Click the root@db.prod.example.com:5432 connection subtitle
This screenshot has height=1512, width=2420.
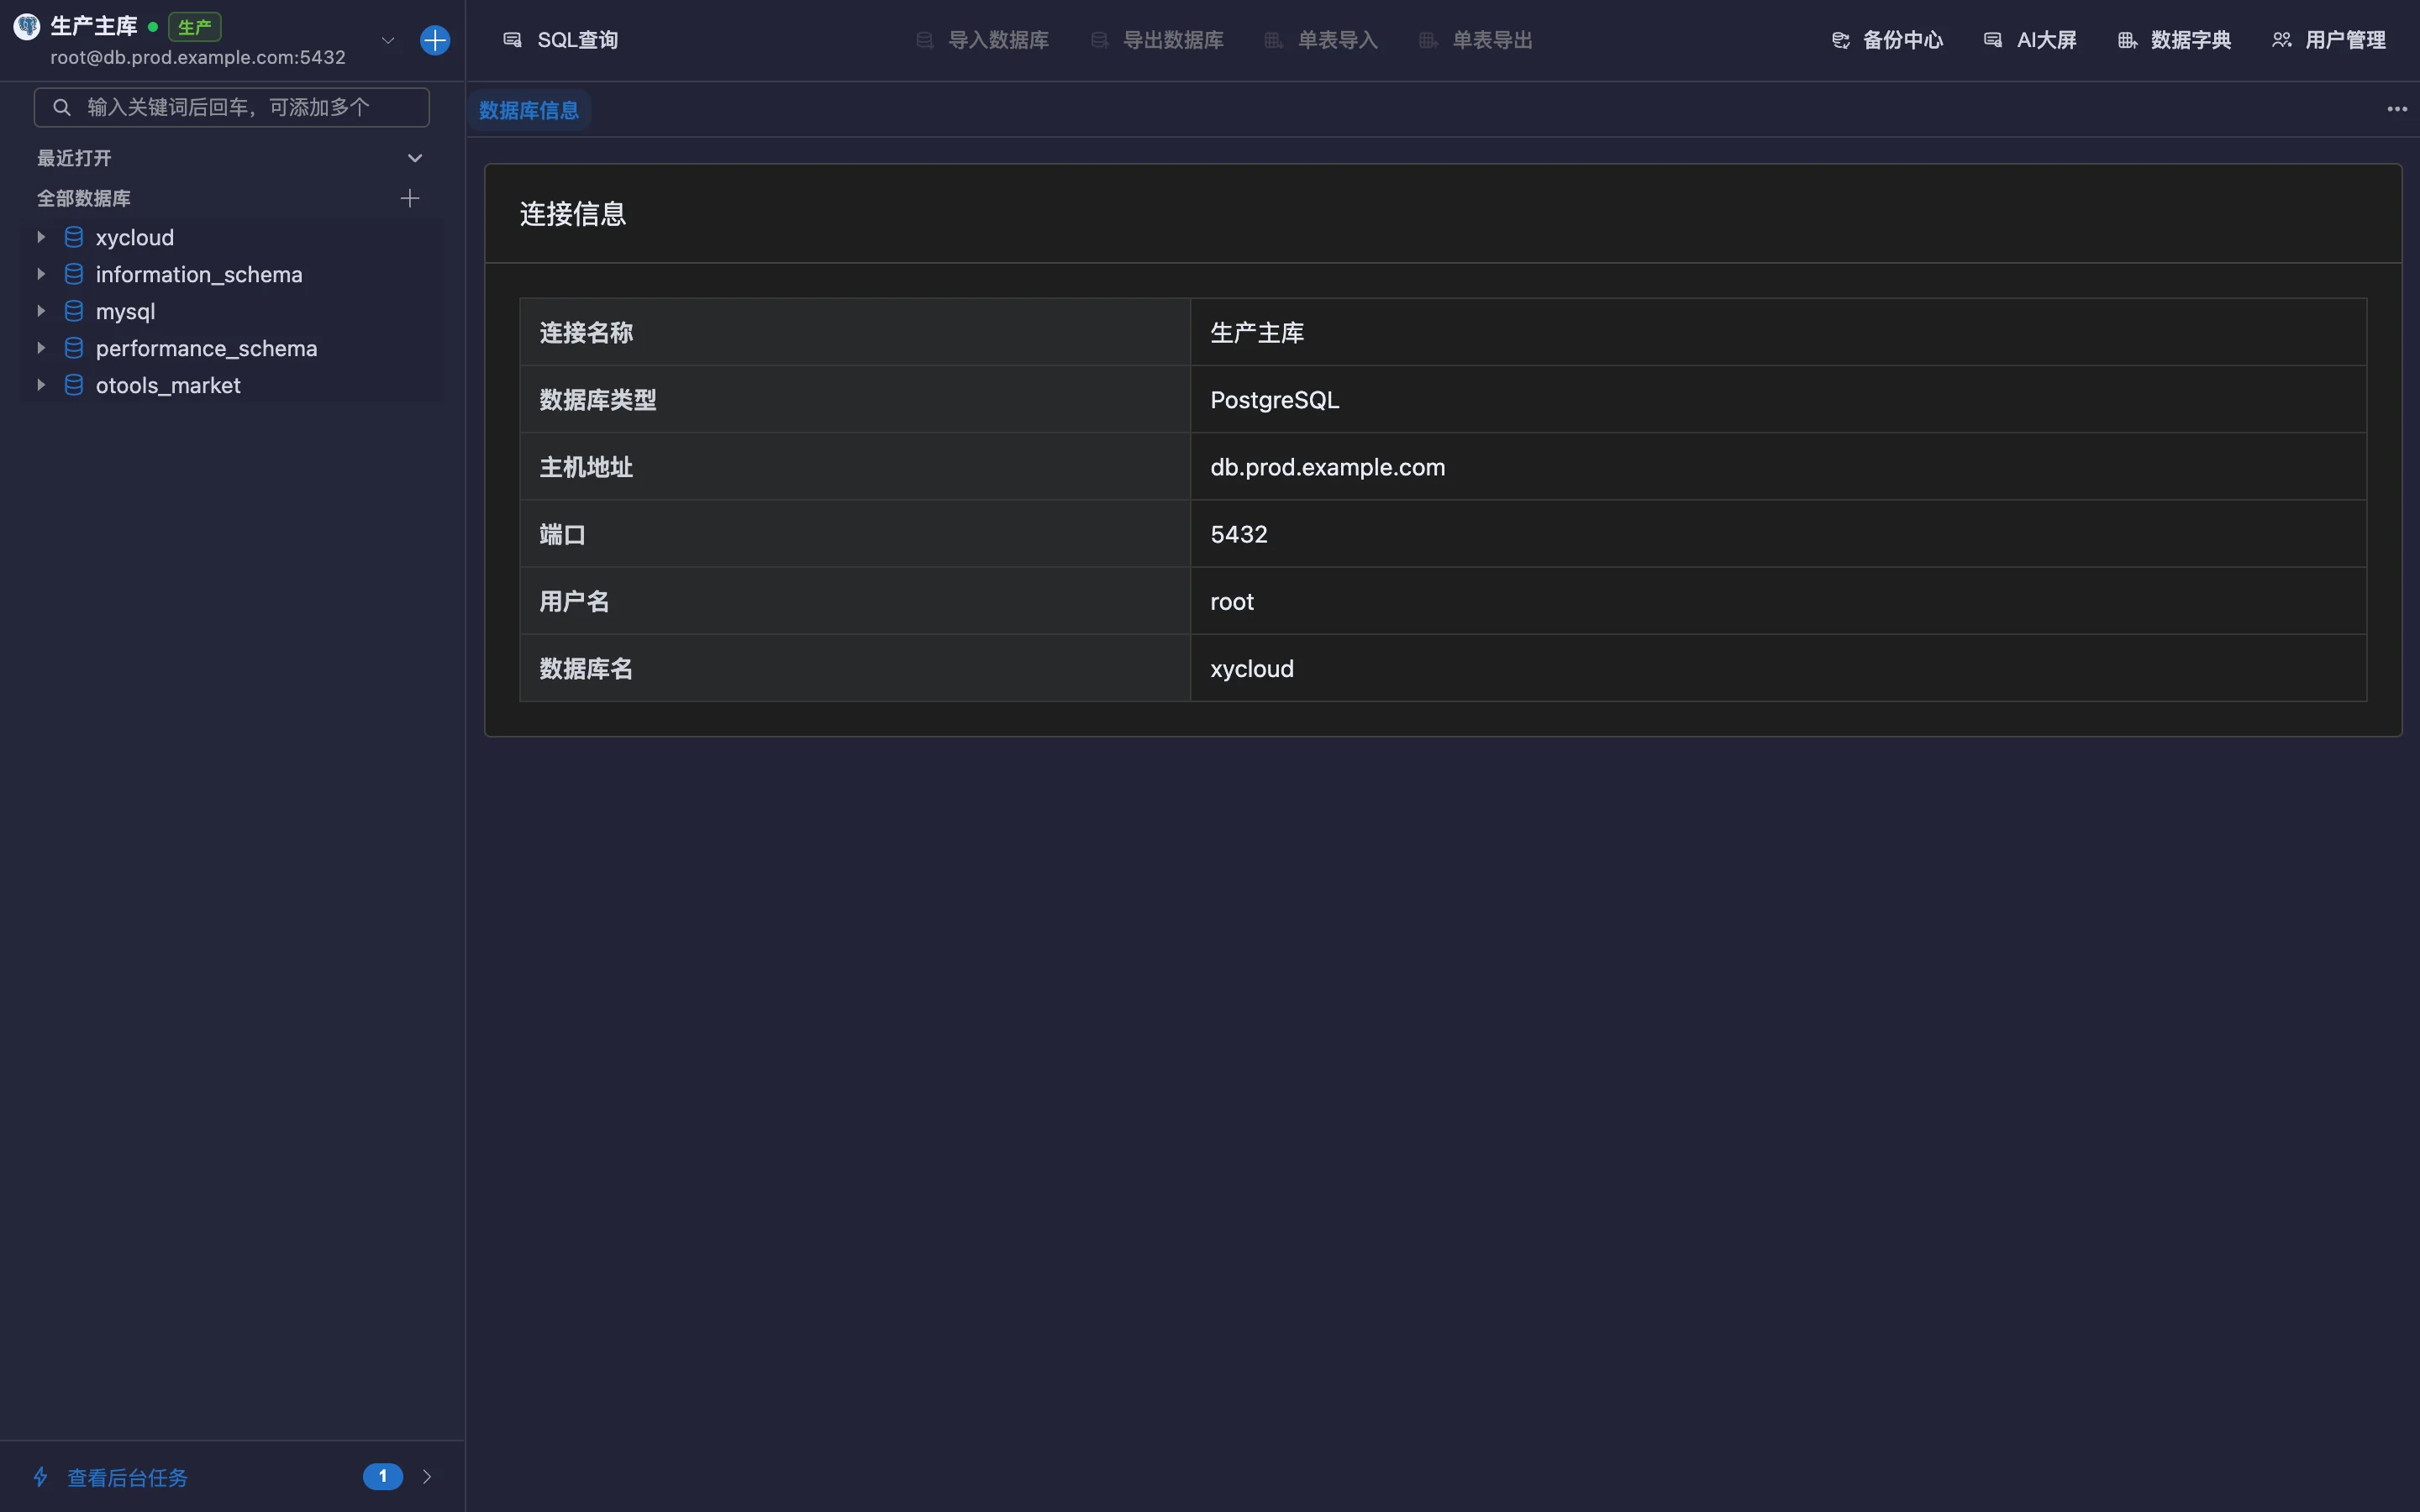198,58
